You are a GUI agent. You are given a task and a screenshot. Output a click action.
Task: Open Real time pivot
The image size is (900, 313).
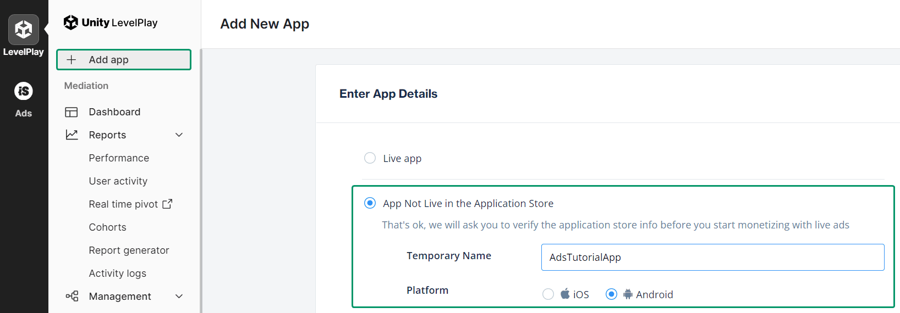pyautogui.click(x=123, y=204)
